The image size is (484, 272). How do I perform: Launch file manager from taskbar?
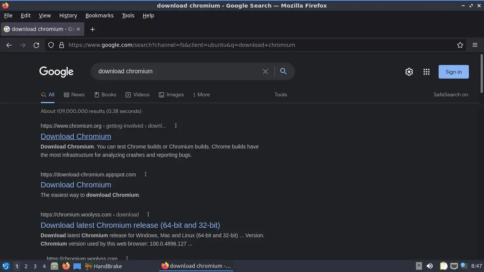(54, 266)
